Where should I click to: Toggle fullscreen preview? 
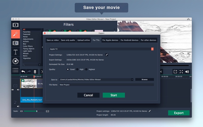[181, 72]
